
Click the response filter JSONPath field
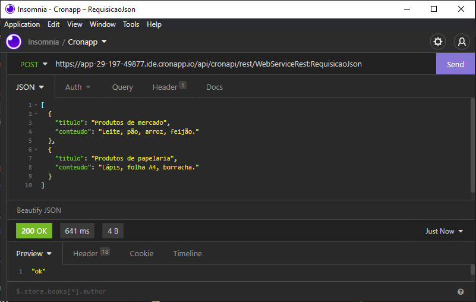click(x=234, y=291)
